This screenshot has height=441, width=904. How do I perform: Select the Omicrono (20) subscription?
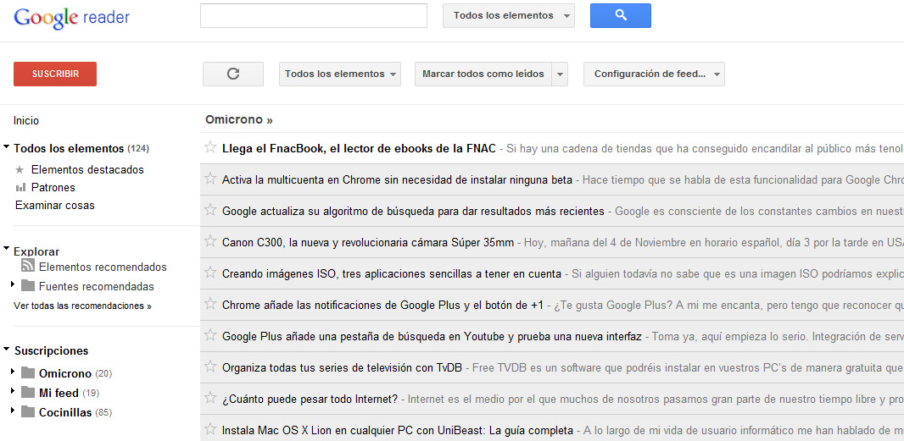(75, 373)
